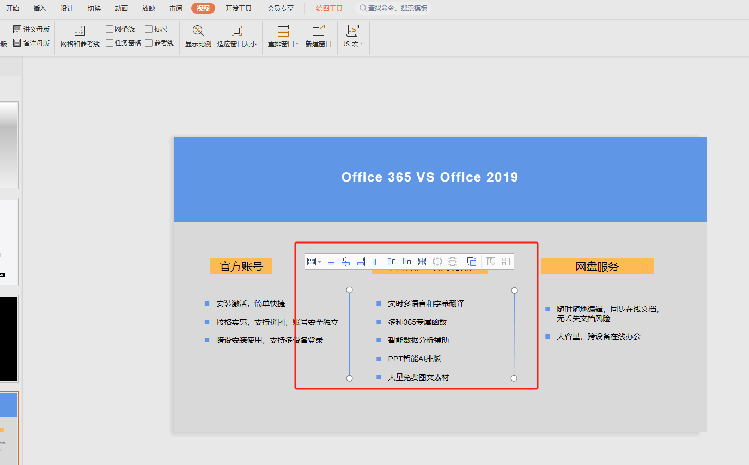Click align left icon in floating toolbar
The height and width of the screenshot is (465, 749).
pyautogui.click(x=331, y=262)
